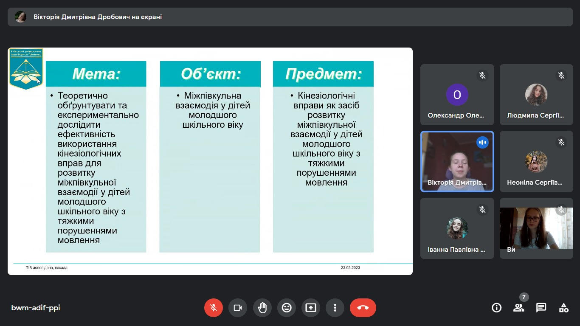Screen dimensions: 580x326
Task: Click Вікторія Дмитрівна speaking video tile
Action: click(x=457, y=161)
